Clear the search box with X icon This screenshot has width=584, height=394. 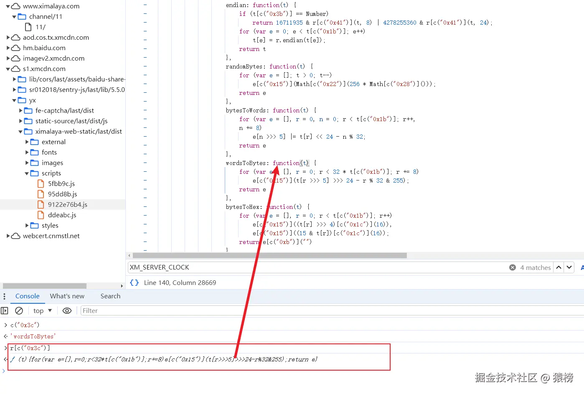click(513, 267)
